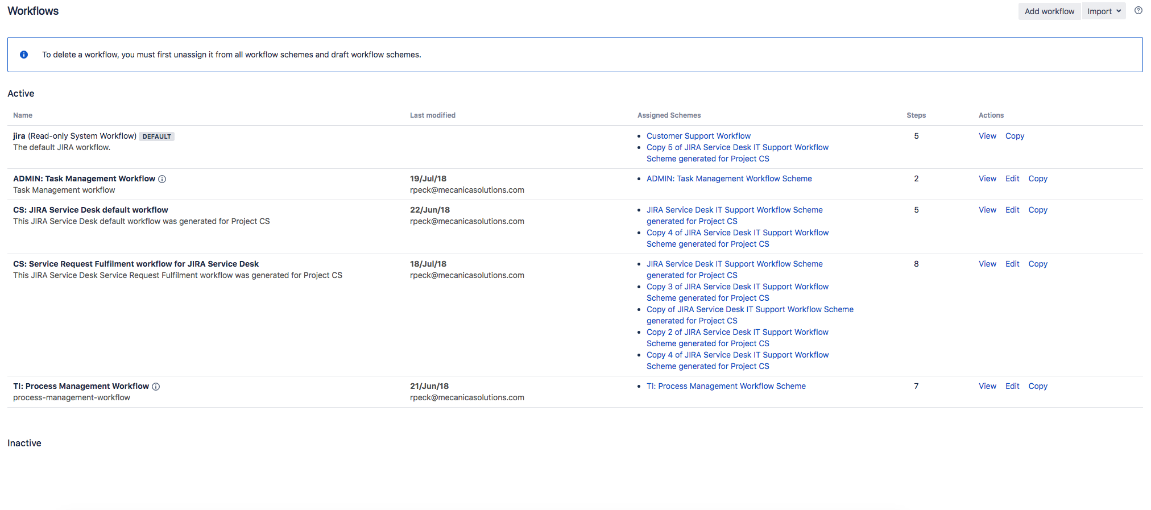1151x510 pixels.
Task: Click steps count 2 for ADMIN Task Management
Action: (x=916, y=179)
